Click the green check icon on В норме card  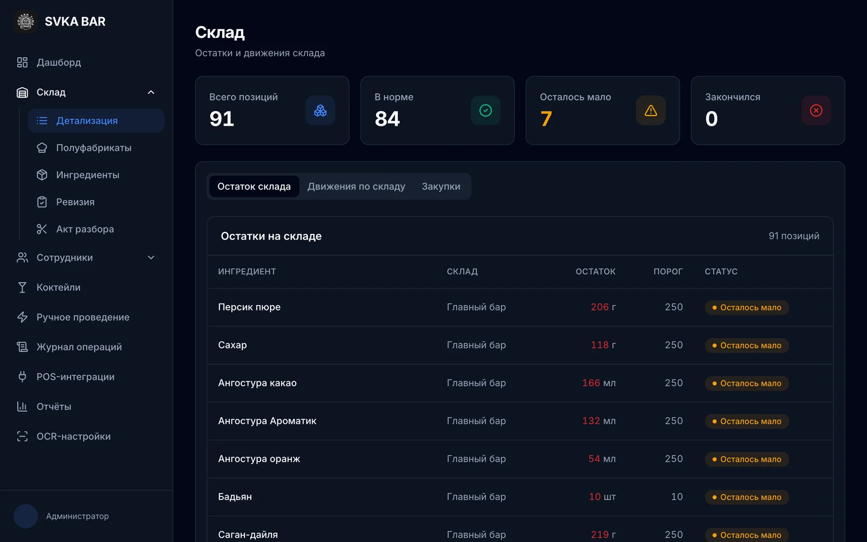point(486,111)
